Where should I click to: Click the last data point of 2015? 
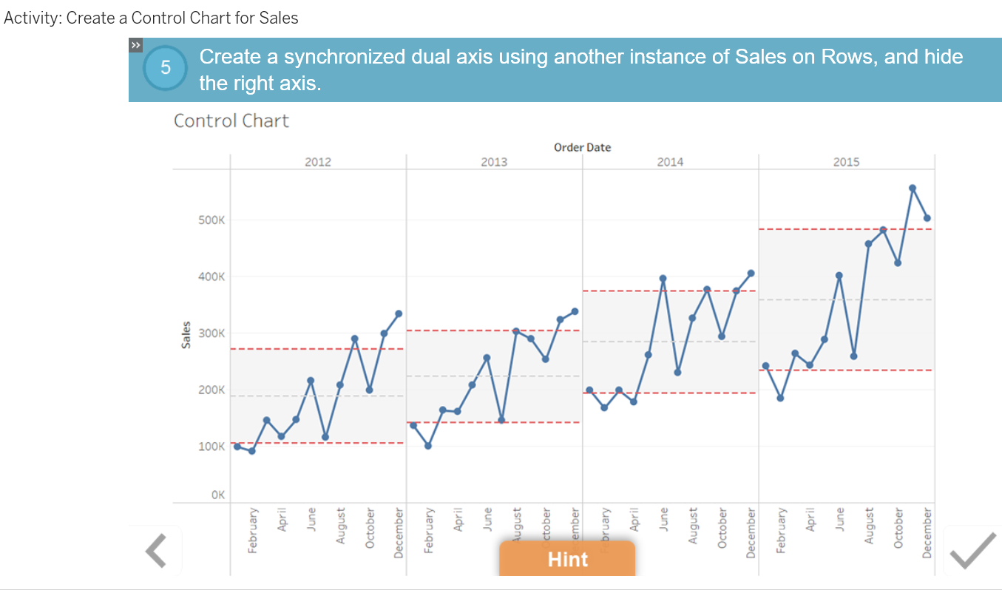(x=927, y=218)
